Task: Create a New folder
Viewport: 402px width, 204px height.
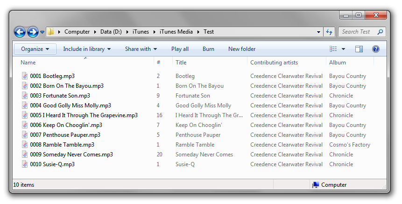Action: tap(242, 49)
